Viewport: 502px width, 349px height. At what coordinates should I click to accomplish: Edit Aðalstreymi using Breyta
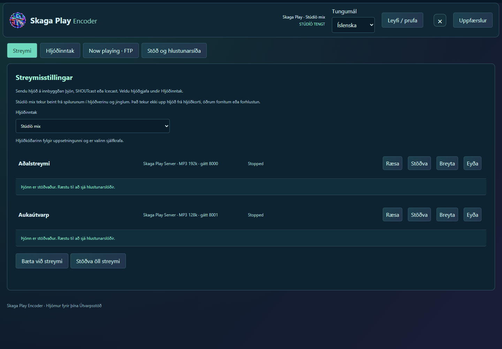click(x=447, y=163)
